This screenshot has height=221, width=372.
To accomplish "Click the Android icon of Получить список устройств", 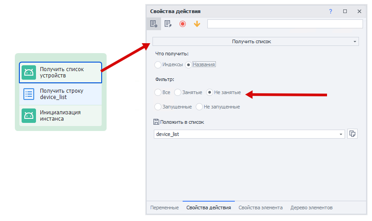I will (29, 72).
